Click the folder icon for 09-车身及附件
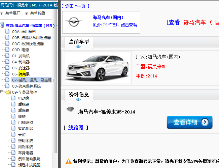219x168 pixels. point(8,92)
